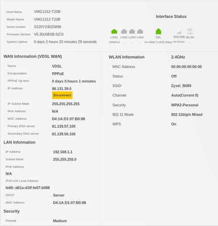The height and width of the screenshot is (226, 218).
Task: Click PPPoE up time value
Action: (74, 81)
